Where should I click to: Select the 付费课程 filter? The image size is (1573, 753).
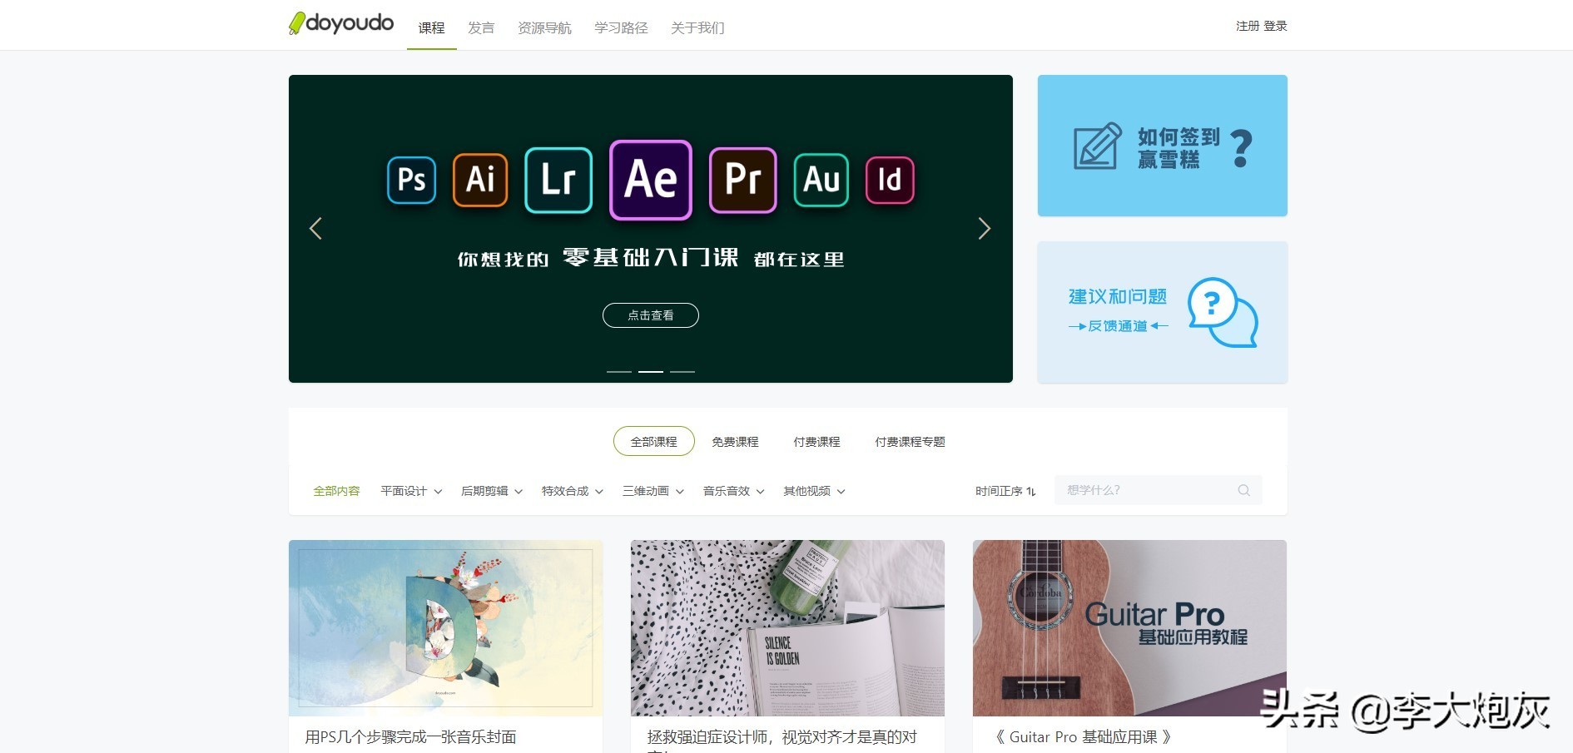(x=817, y=441)
